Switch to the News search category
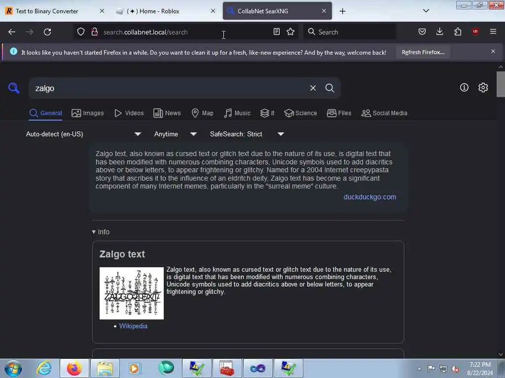 (167, 113)
